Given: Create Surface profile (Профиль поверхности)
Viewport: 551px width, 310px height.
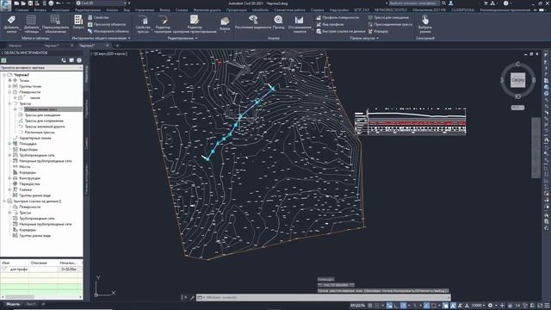Looking at the screenshot, I should (337, 17).
